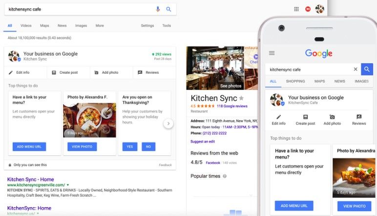The width and height of the screenshot is (377, 216).
Task: Click the Create post icon on desktop
Action: pos(54,72)
